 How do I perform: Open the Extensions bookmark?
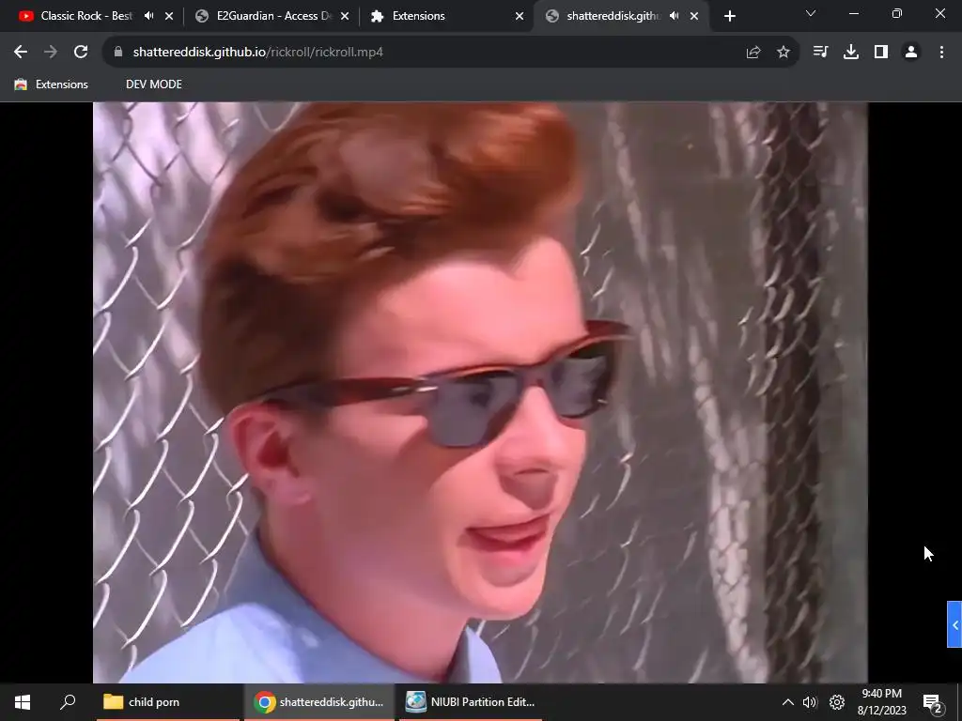click(x=52, y=84)
